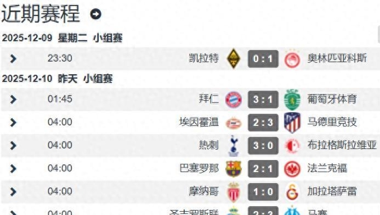
Task: Click the Tottenham Hotspur crest icon
Action: pos(234,146)
